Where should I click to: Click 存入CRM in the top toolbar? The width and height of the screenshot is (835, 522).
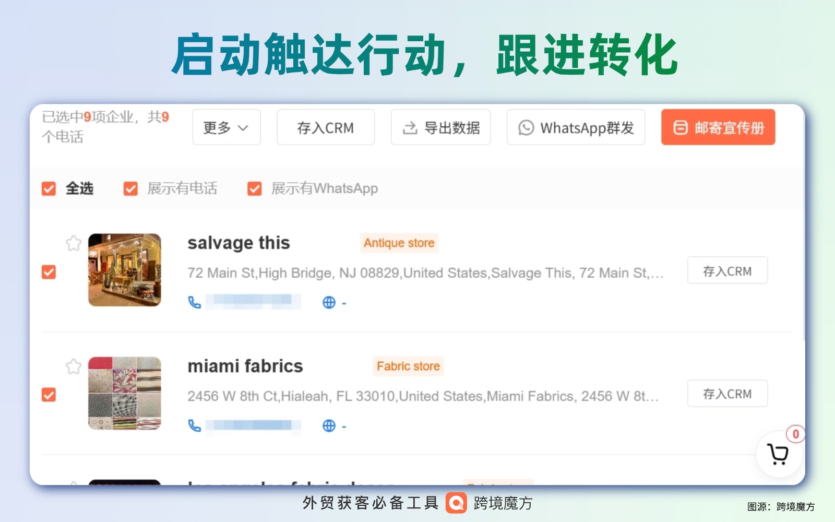(x=325, y=127)
